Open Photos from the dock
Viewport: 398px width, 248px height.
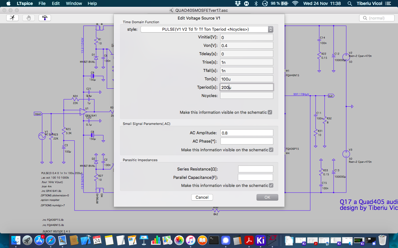179,240
